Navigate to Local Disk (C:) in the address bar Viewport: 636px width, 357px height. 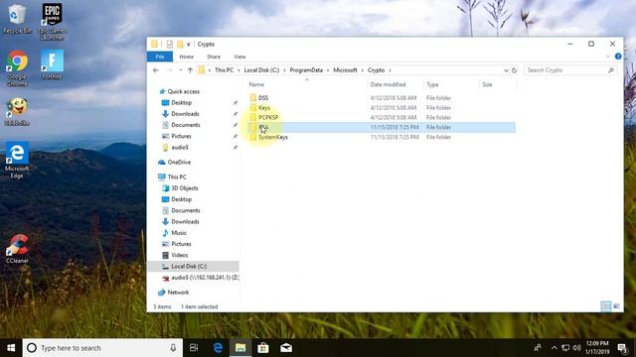[x=261, y=70]
